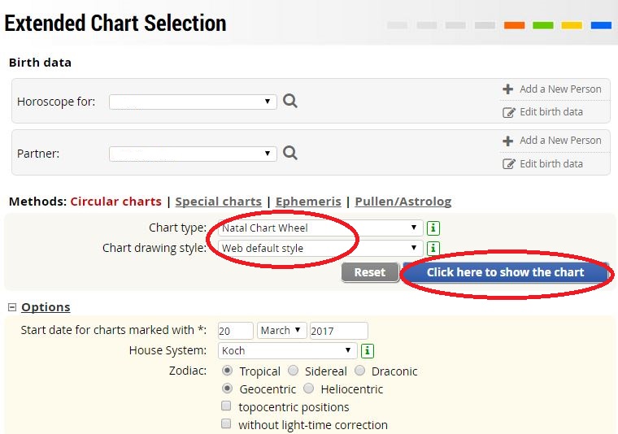
Task: Enable topocentric positions checkbox
Action: tap(226, 406)
